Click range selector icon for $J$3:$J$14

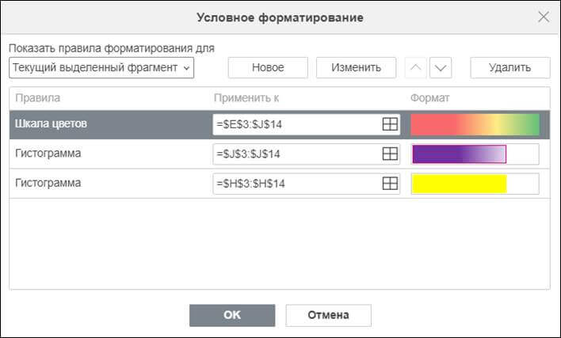pyautogui.click(x=389, y=154)
